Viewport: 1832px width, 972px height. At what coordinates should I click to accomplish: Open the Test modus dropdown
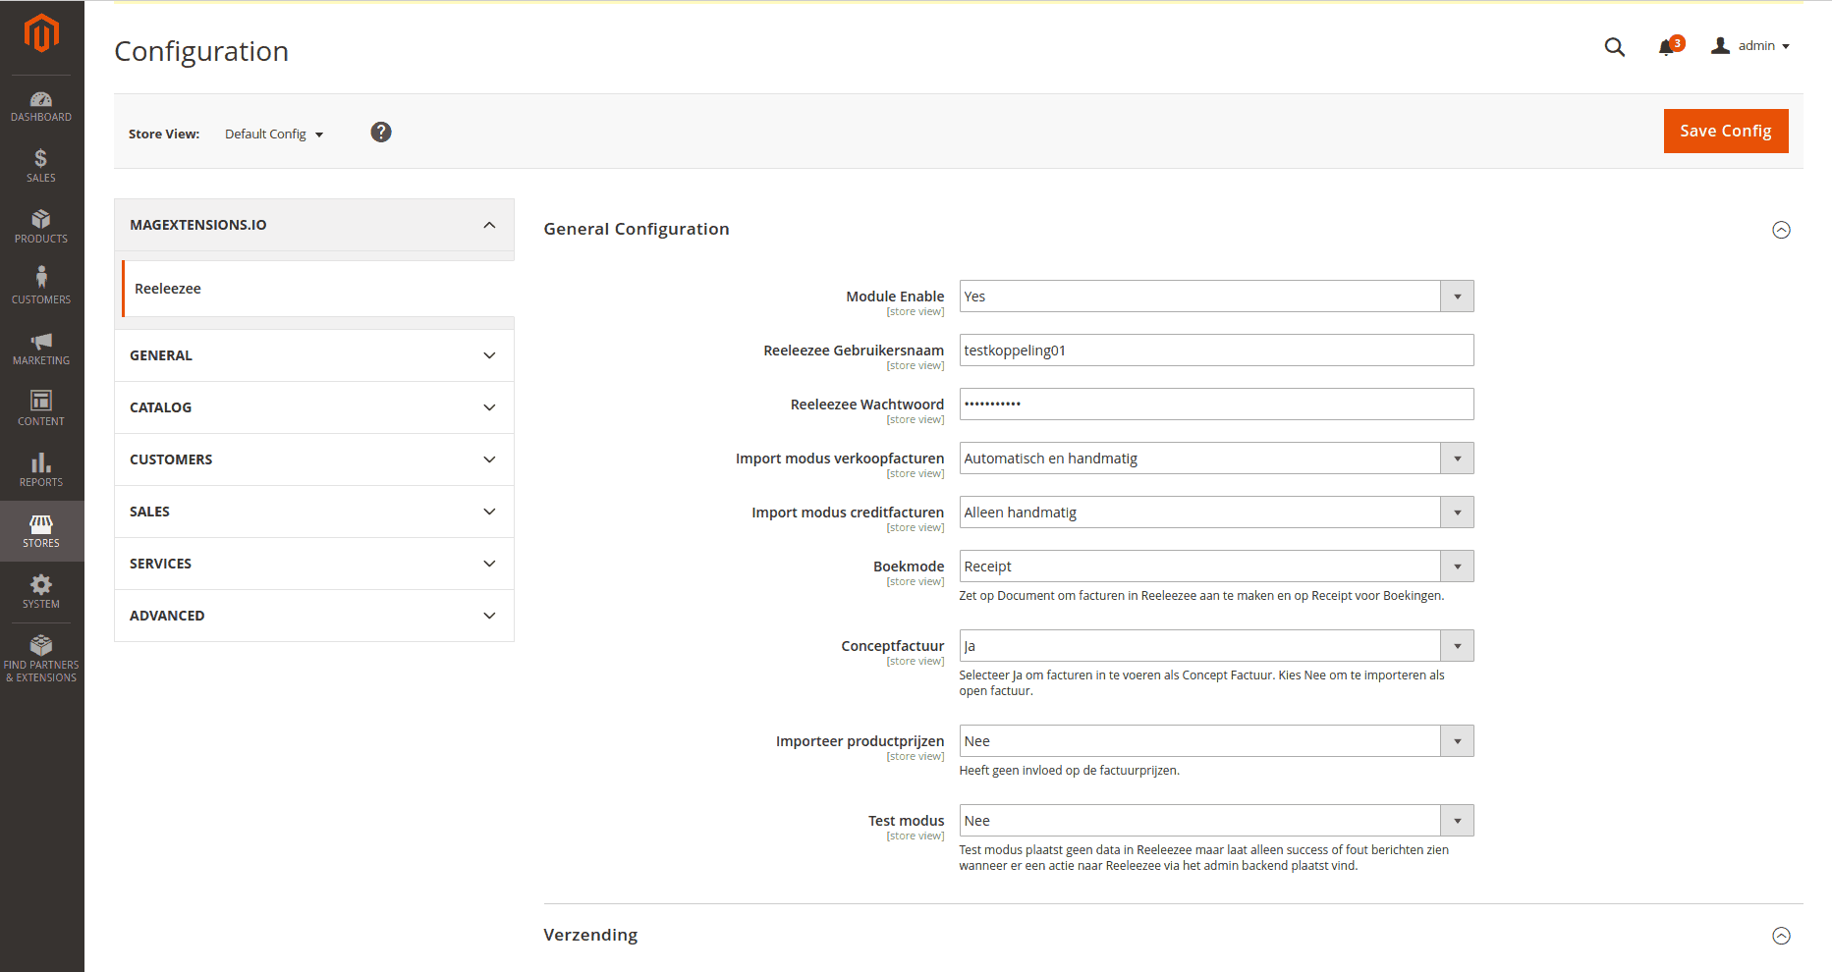tap(1215, 821)
